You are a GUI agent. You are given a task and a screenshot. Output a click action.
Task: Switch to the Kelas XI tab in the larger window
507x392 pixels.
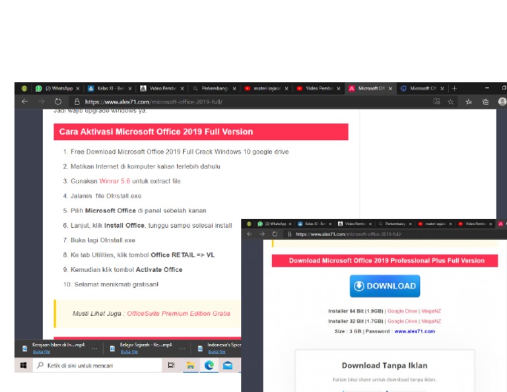click(x=110, y=88)
